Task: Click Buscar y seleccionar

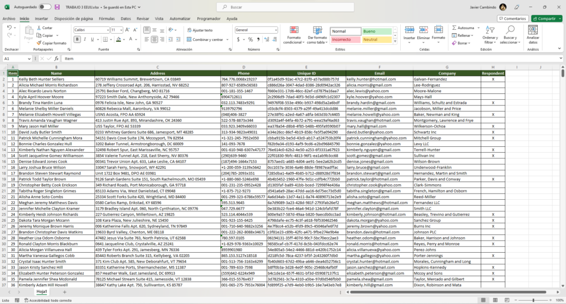Action: tap(510, 35)
